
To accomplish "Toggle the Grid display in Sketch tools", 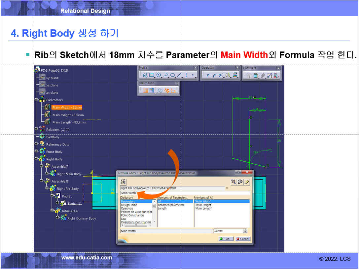I will tap(145, 90).
